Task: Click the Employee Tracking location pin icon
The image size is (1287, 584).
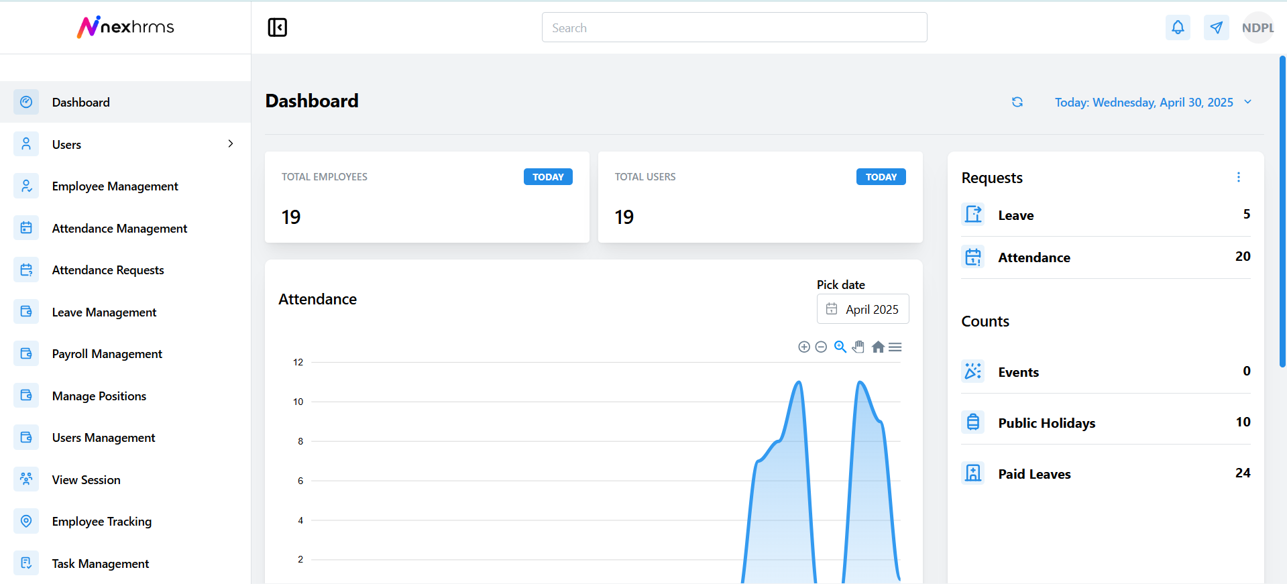Action: point(26,521)
